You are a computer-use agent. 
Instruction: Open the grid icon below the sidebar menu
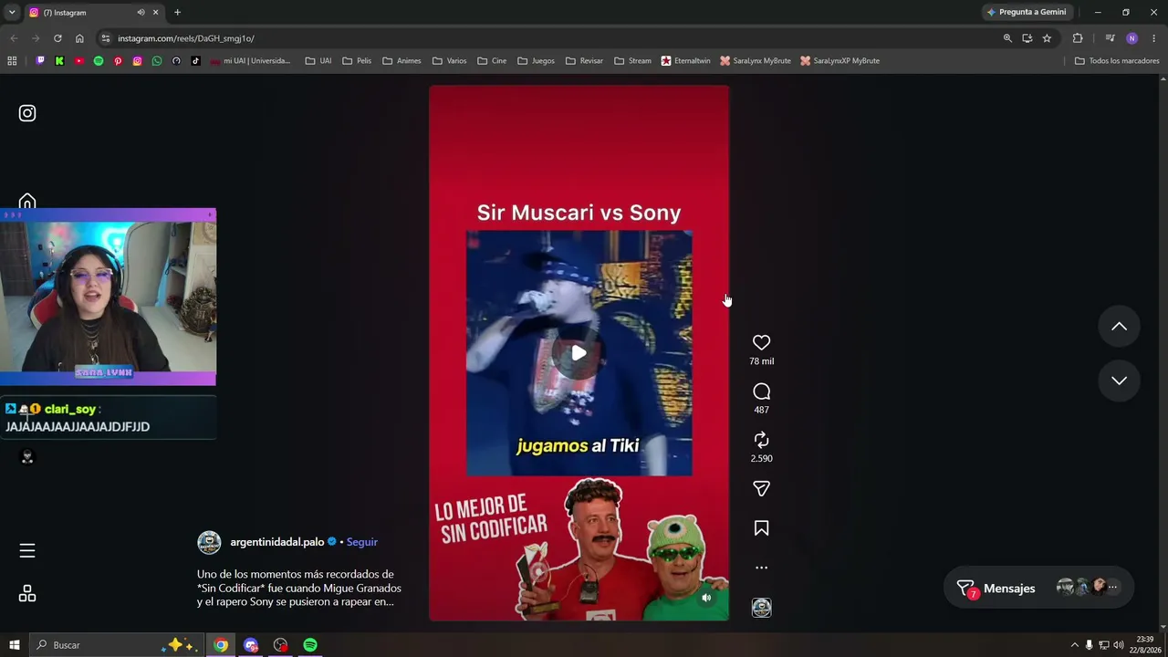point(27,594)
